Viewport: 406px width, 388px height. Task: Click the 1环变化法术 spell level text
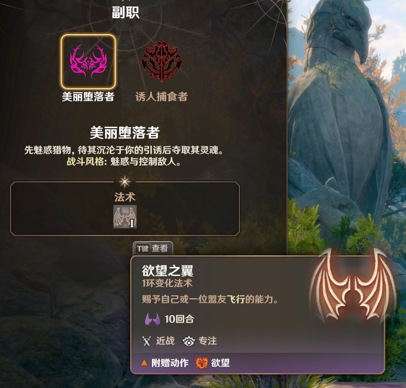[167, 283]
